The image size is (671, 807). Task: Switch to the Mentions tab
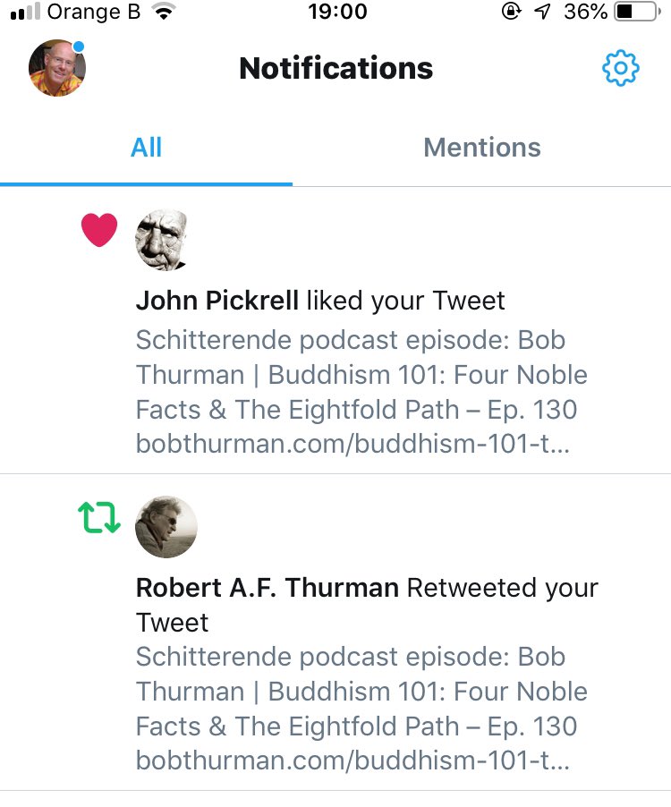pos(482,148)
